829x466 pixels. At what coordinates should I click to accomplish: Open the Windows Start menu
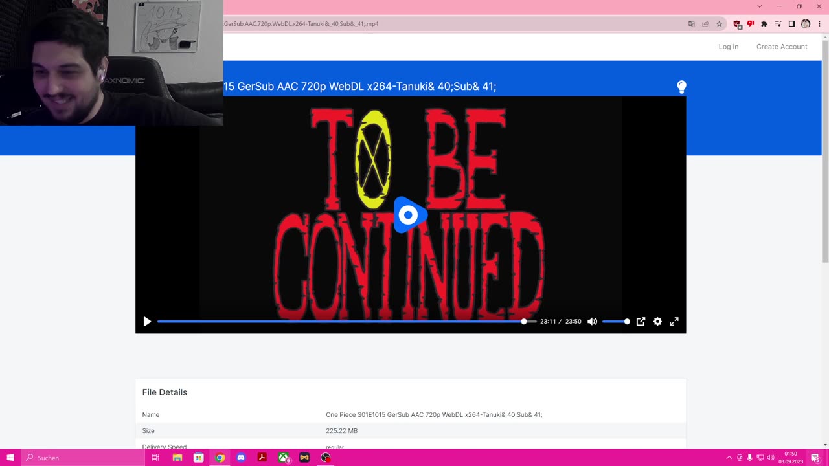[10, 458]
